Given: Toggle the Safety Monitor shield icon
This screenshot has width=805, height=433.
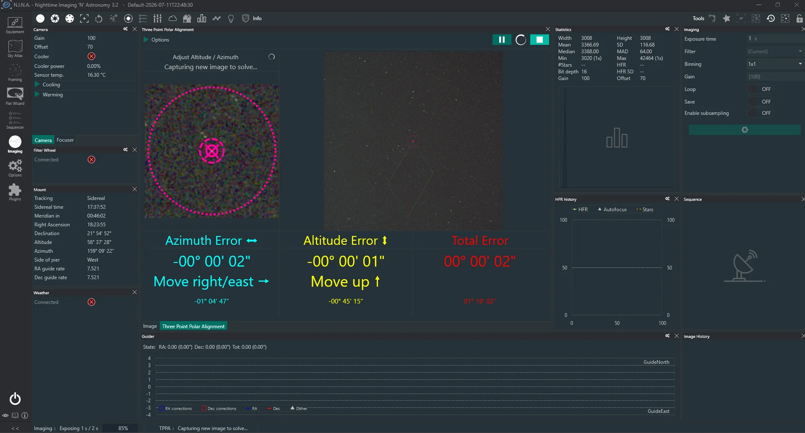Looking at the screenshot, I should tap(245, 18).
